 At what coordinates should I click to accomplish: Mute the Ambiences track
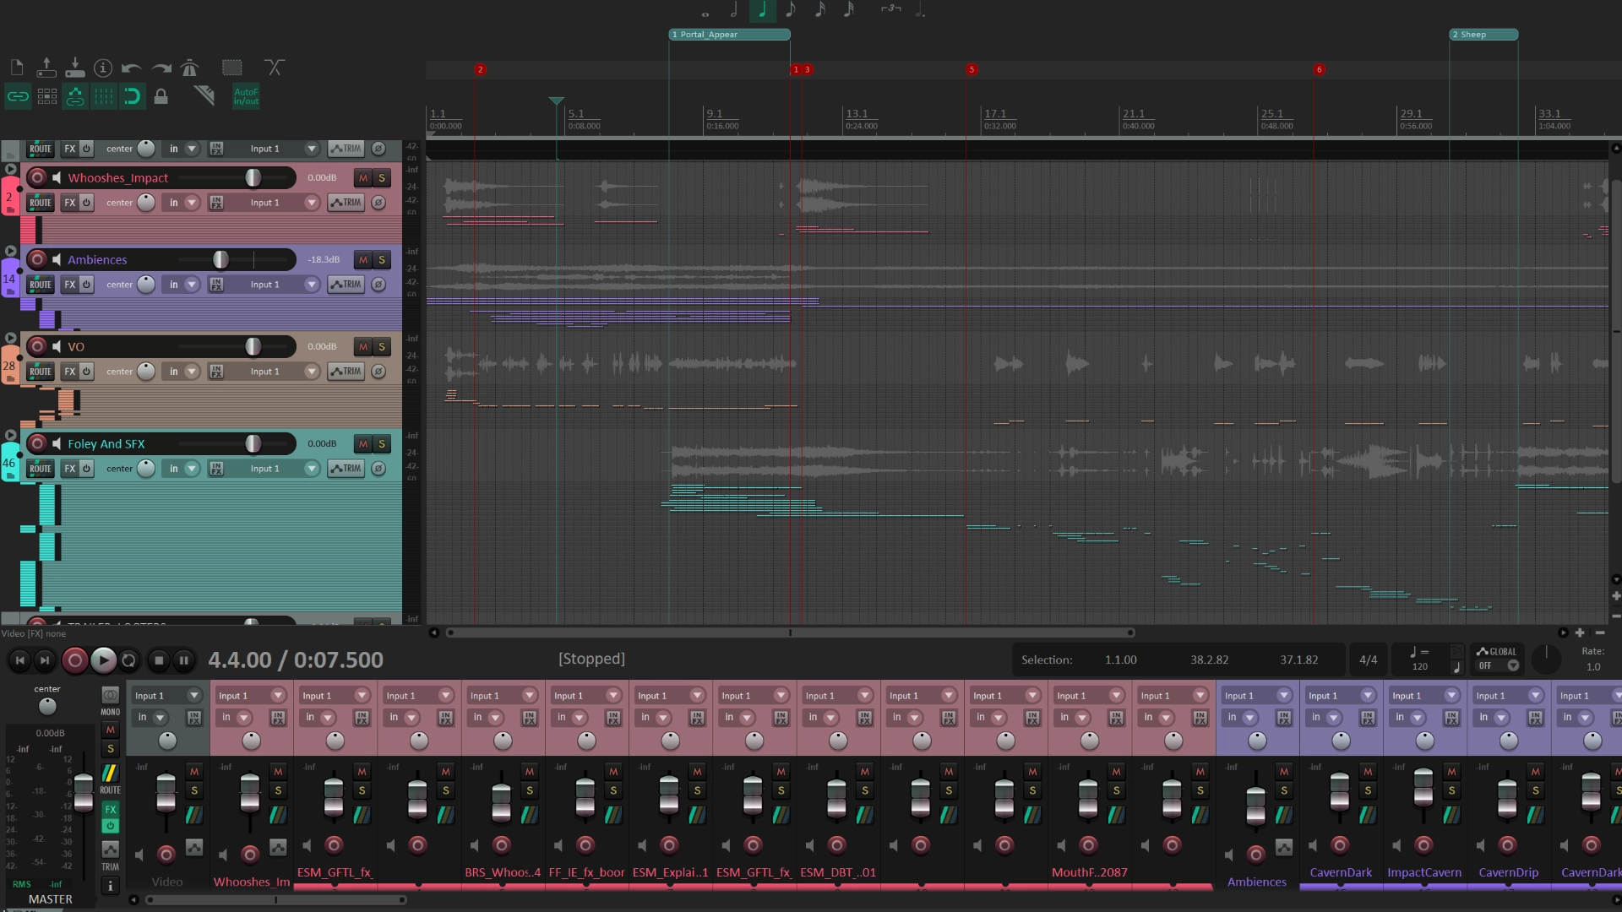(x=363, y=260)
